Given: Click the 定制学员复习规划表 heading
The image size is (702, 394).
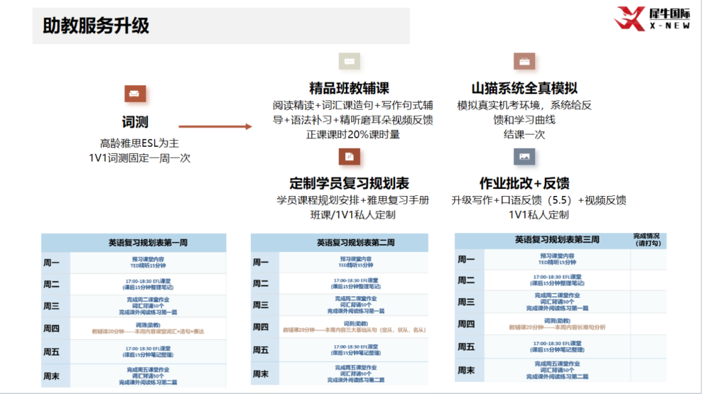Looking at the screenshot, I should pyautogui.click(x=349, y=183).
